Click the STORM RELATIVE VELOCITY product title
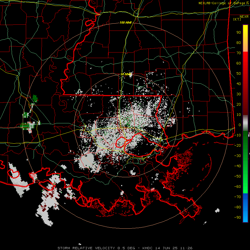The height and width of the screenshot is (250, 250). click(x=86, y=248)
